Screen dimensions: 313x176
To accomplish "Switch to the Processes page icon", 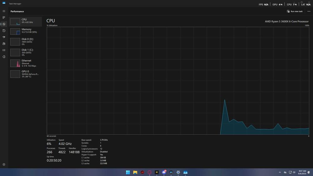I will (4, 18).
